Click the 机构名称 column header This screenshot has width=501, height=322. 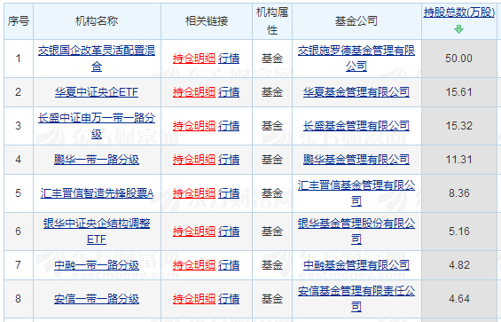(x=97, y=21)
